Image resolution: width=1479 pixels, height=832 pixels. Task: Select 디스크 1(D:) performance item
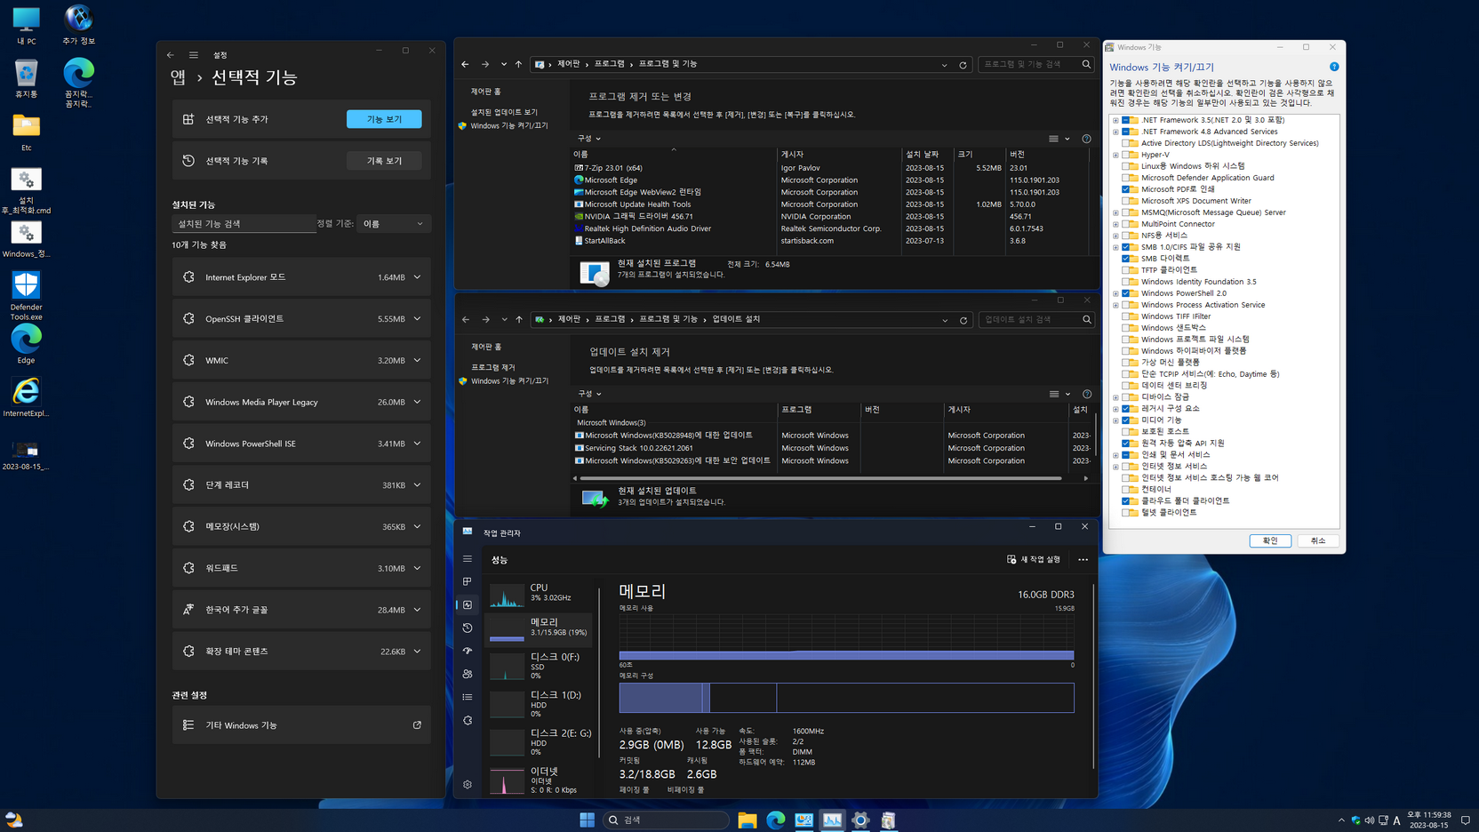pyautogui.click(x=540, y=704)
